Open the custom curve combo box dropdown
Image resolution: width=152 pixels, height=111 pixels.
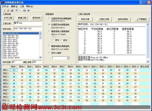point(68,58)
